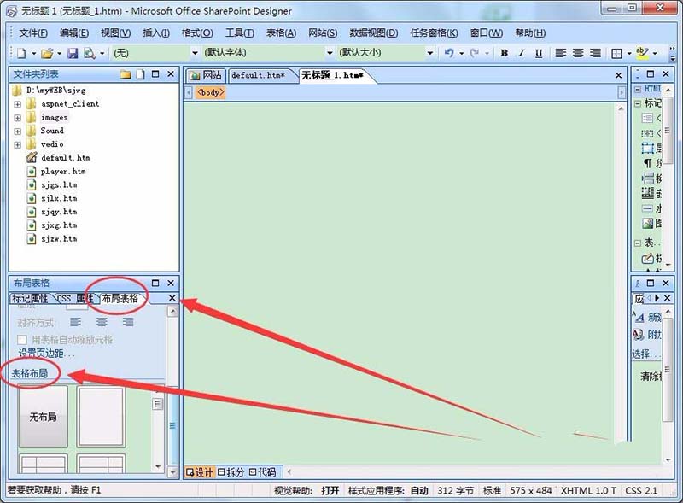The image size is (683, 503).
Task: Undo the last action
Action: [x=449, y=53]
